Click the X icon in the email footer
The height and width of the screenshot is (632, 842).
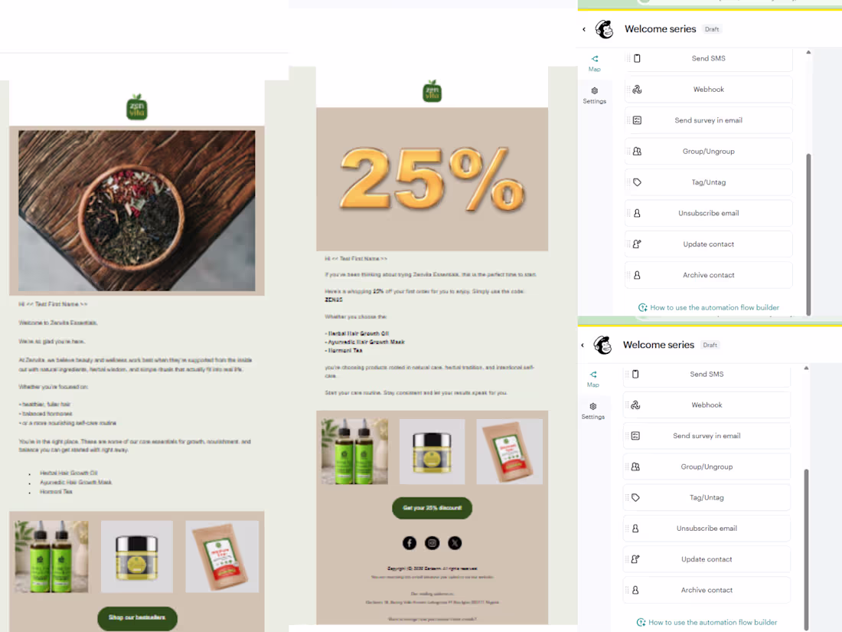[x=455, y=542]
